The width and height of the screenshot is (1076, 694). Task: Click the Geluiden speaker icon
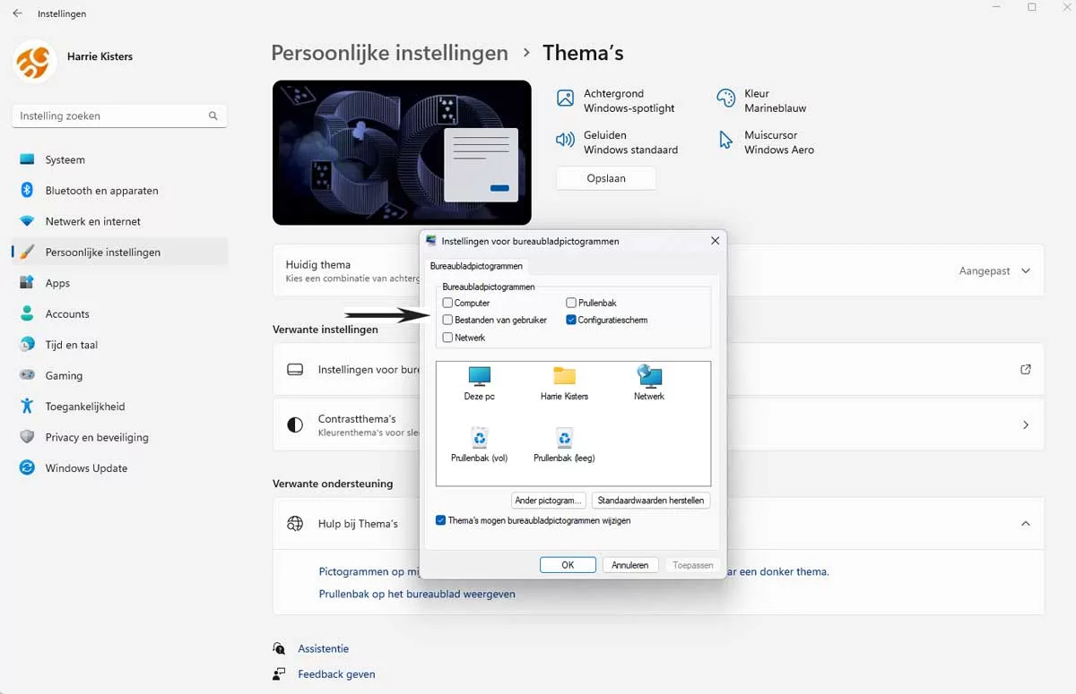pyautogui.click(x=565, y=140)
